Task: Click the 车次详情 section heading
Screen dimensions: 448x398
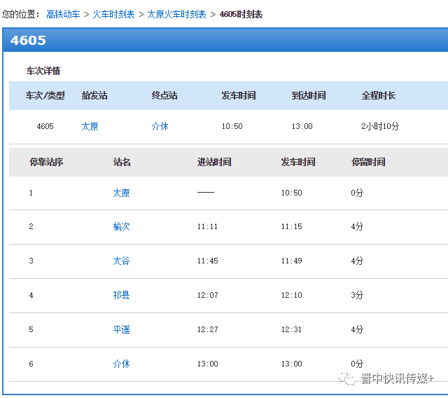Action: pyautogui.click(x=43, y=71)
